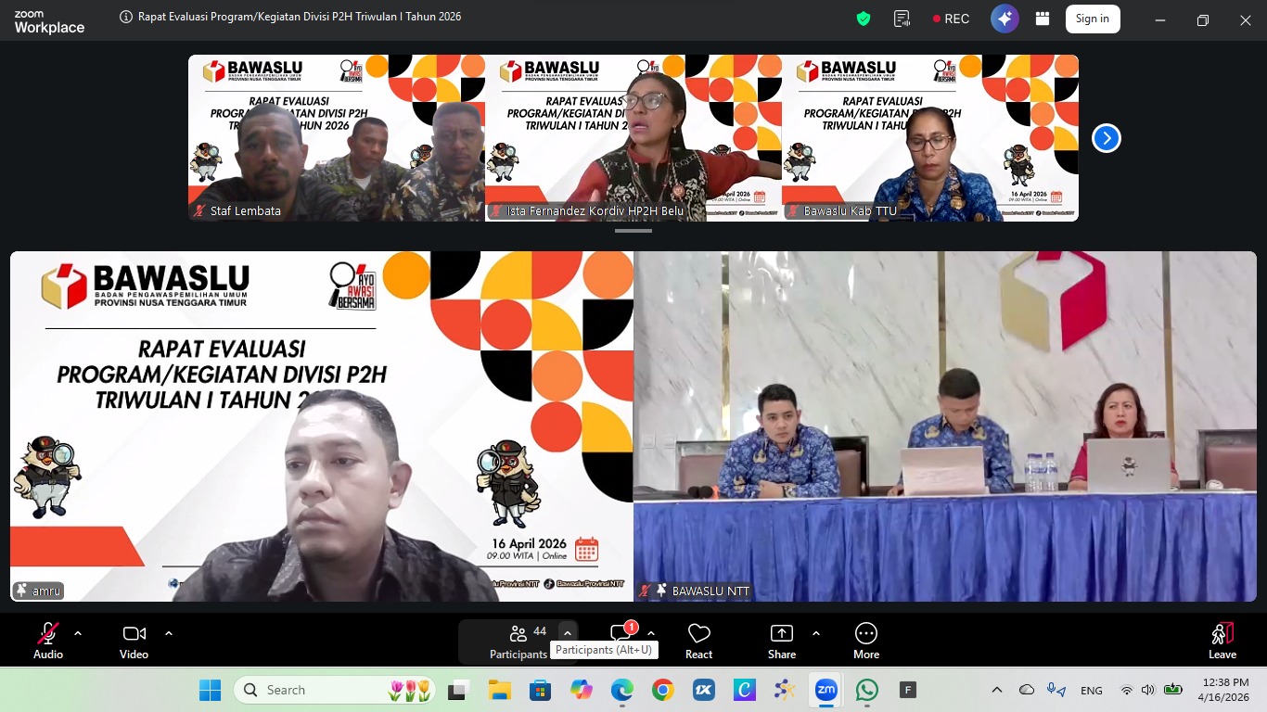Click the green encryption shield icon

coord(864,19)
